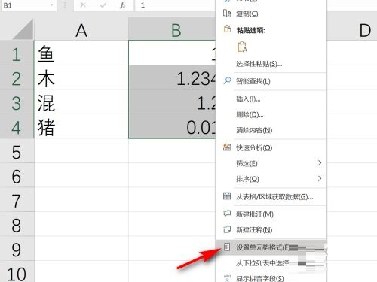Click the show phonetic field icon
Screen dimensions: 377x282
coord(227,278)
